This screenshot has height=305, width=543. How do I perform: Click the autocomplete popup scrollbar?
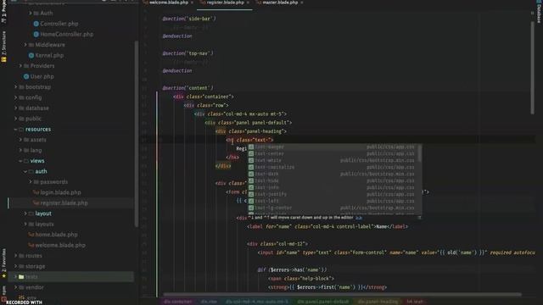pyautogui.click(x=420, y=153)
